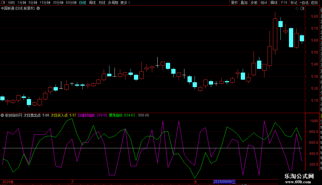Open the 多股 multi-stock view
Viewport: 322px width, 185px height.
(x=254, y=3)
